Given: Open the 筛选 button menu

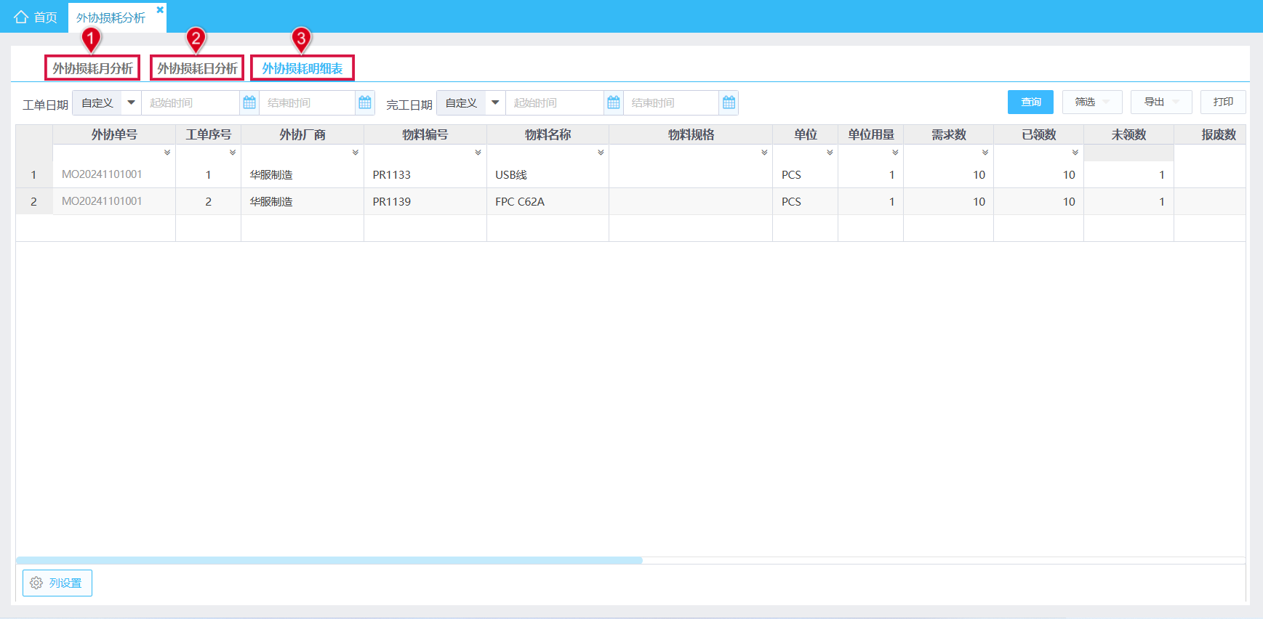Looking at the screenshot, I should click(1092, 102).
